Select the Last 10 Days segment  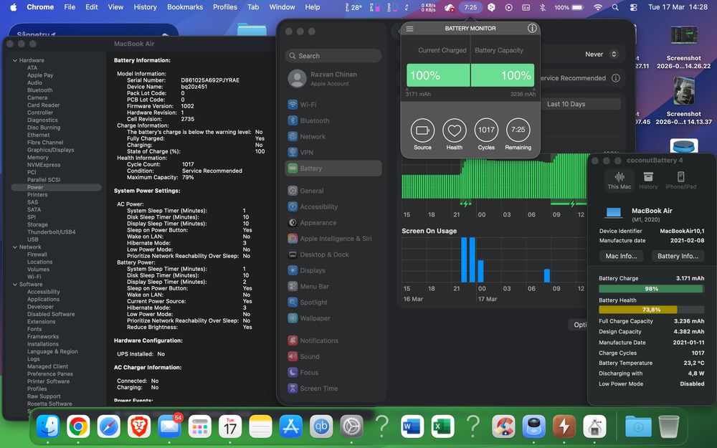click(x=566, y=104)
